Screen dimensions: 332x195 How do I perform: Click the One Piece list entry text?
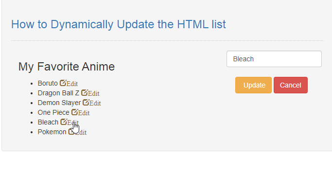[x=53, y=112]
